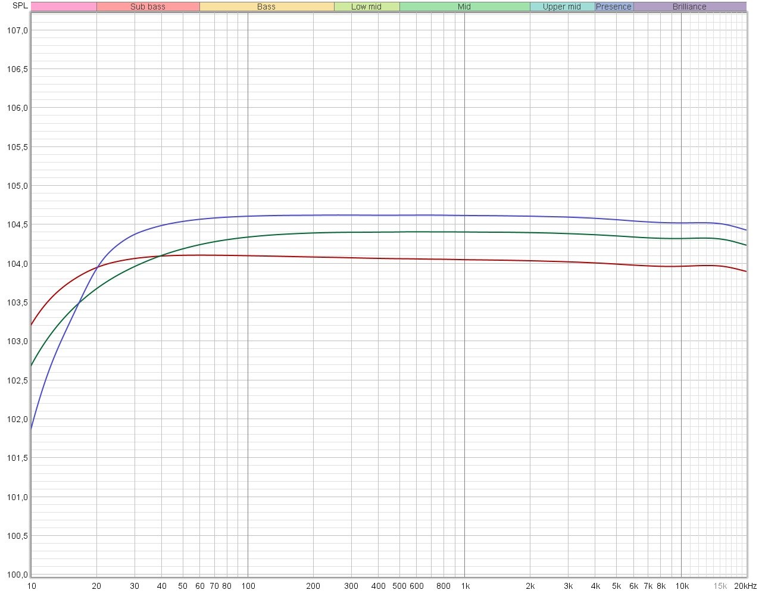Click the Brilliance band label
762x593 pixels.
(689, 7)
